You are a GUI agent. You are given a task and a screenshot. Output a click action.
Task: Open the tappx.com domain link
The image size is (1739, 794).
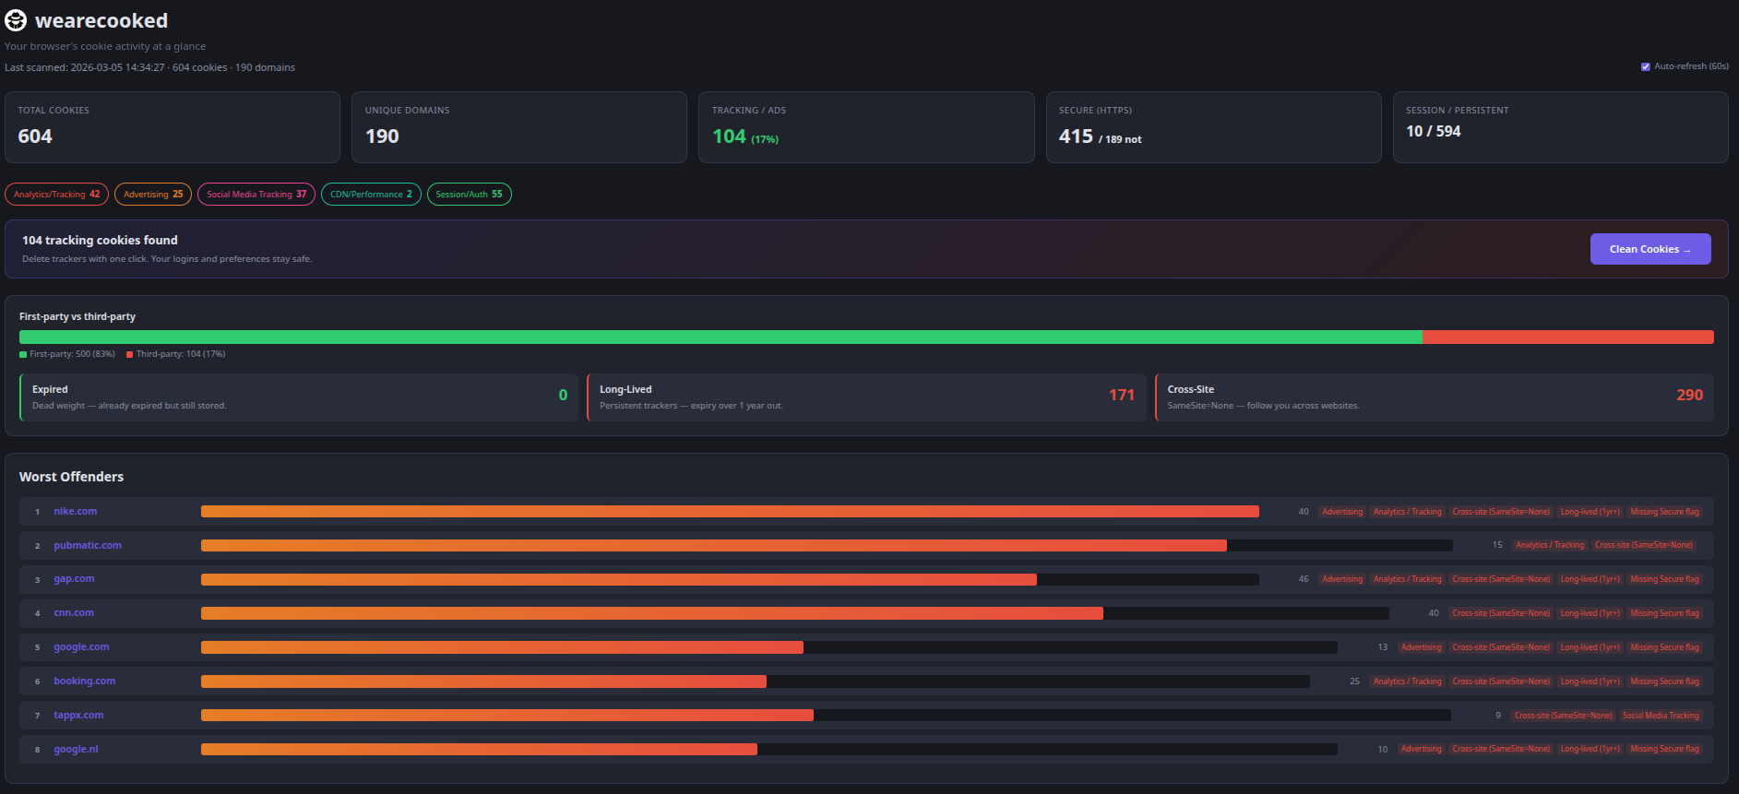click(78, 716)
